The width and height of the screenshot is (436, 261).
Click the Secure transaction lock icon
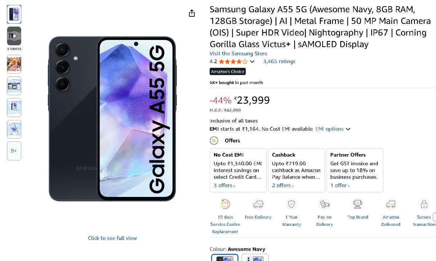424,204
